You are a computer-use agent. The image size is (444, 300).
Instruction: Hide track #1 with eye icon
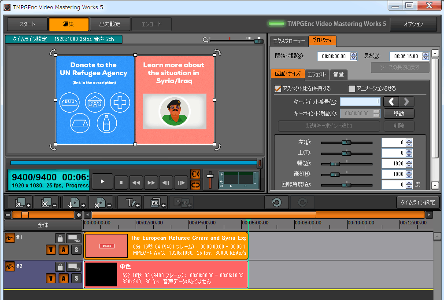point(10,238)
